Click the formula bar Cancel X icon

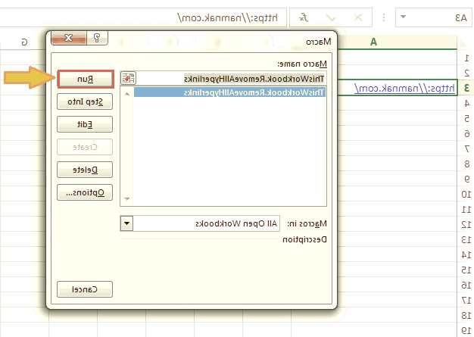click(358, 17)
